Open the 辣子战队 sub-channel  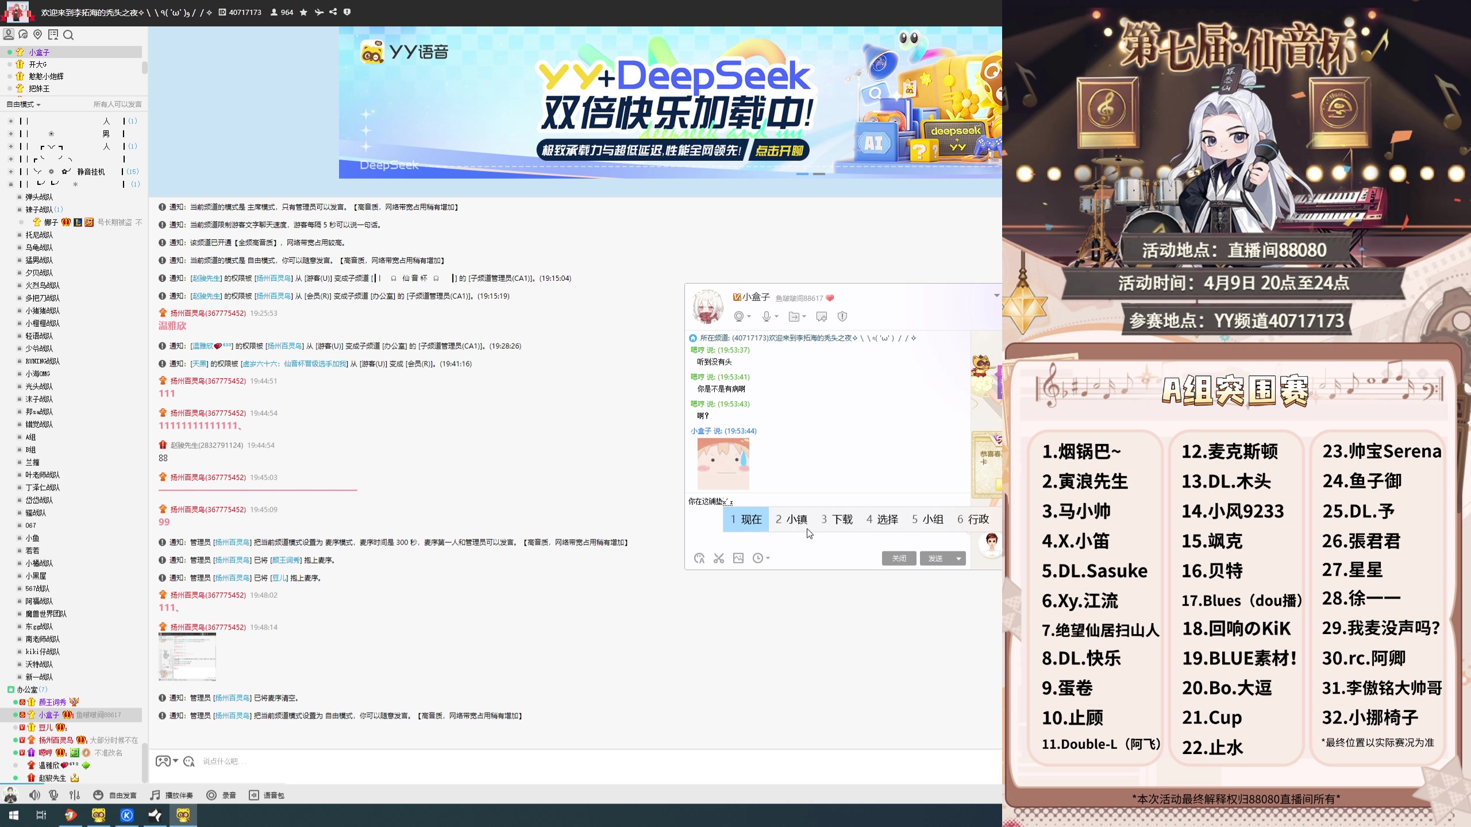[39, 210]
